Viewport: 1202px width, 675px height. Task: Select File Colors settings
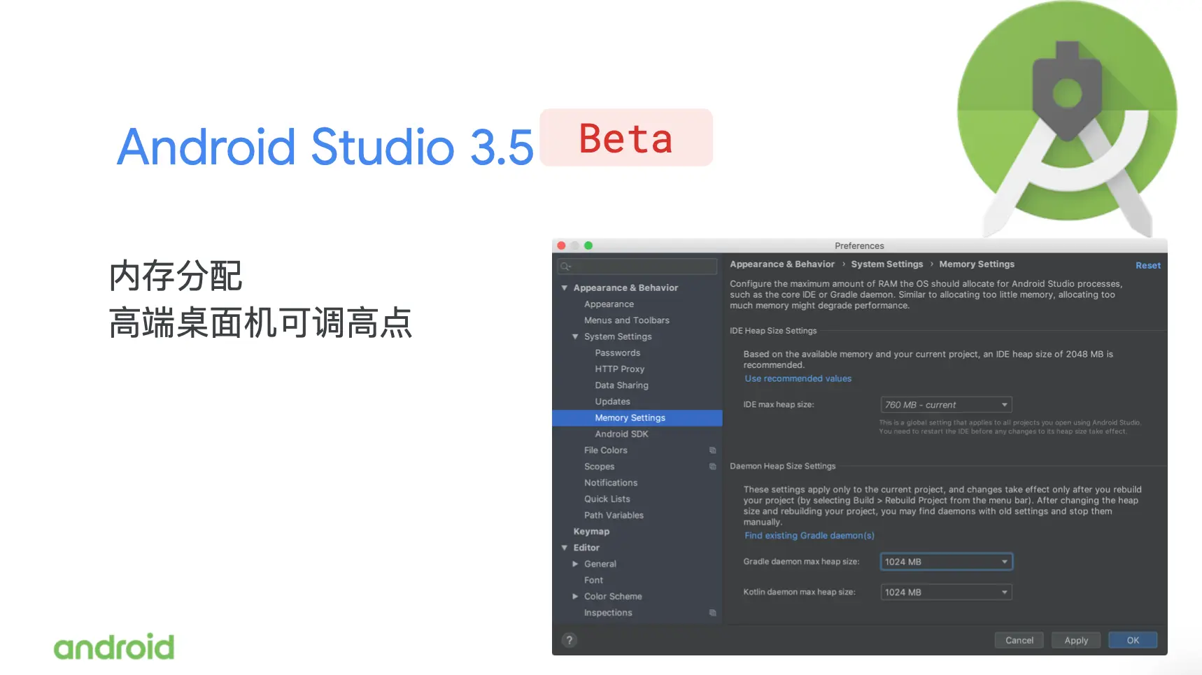coord(605,450)
